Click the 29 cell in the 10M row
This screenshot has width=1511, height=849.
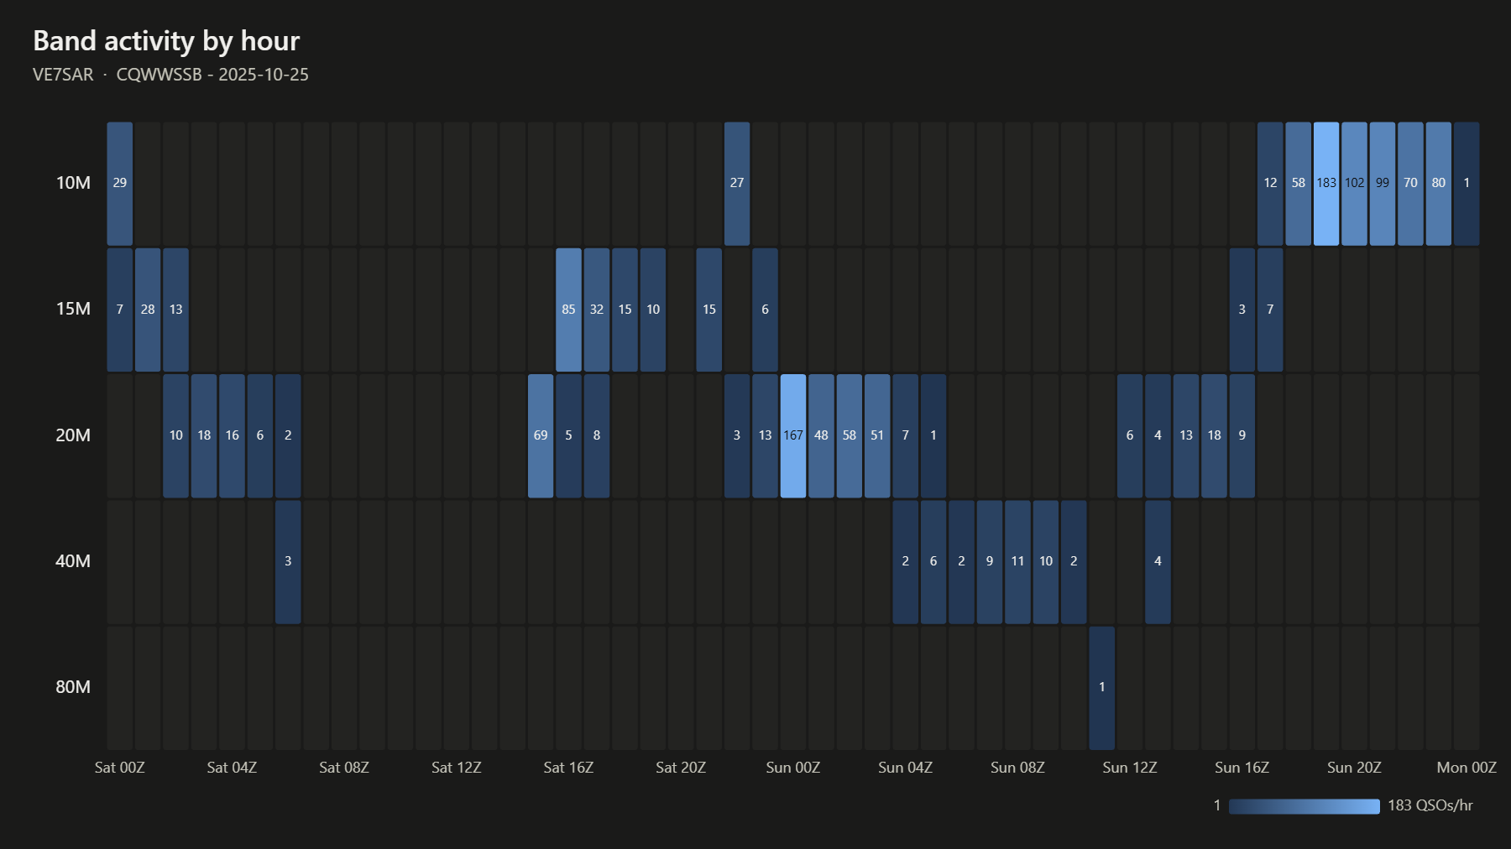click(120, 184)
